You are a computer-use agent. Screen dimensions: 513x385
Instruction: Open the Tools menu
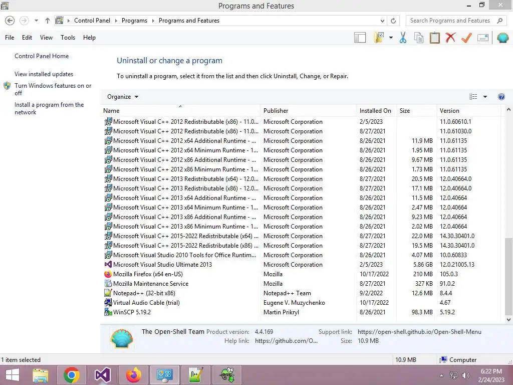[68, 38]
